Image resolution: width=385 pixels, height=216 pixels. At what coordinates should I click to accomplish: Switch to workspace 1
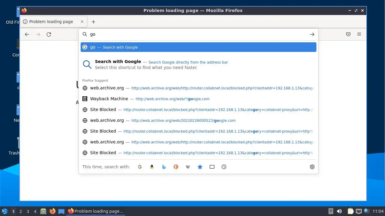pyautogui.click(x=13, y=211)
